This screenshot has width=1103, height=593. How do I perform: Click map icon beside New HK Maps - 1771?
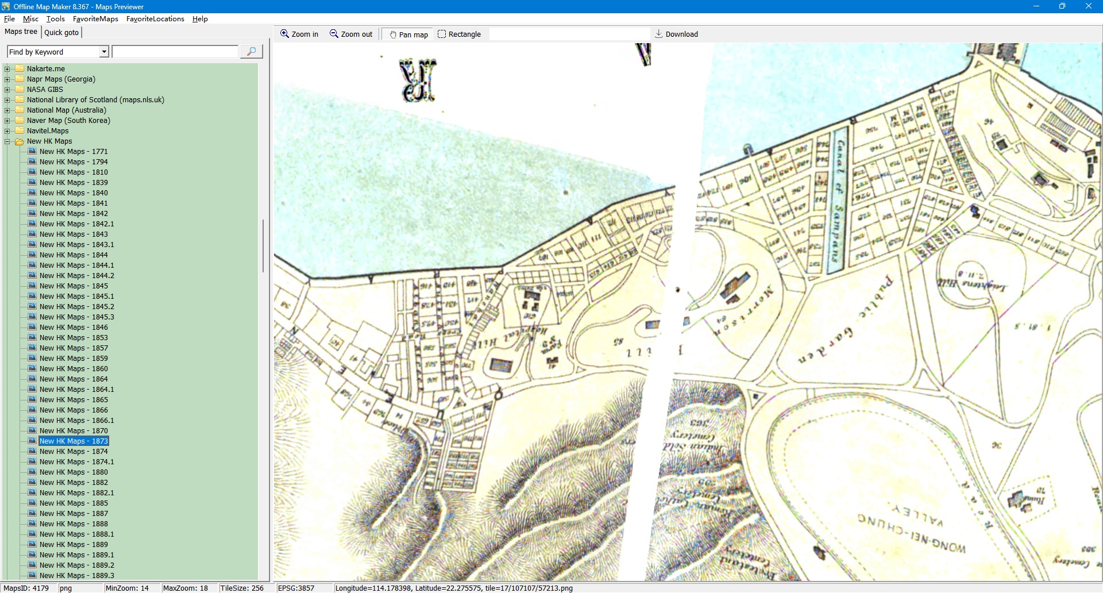click(32, 152)
